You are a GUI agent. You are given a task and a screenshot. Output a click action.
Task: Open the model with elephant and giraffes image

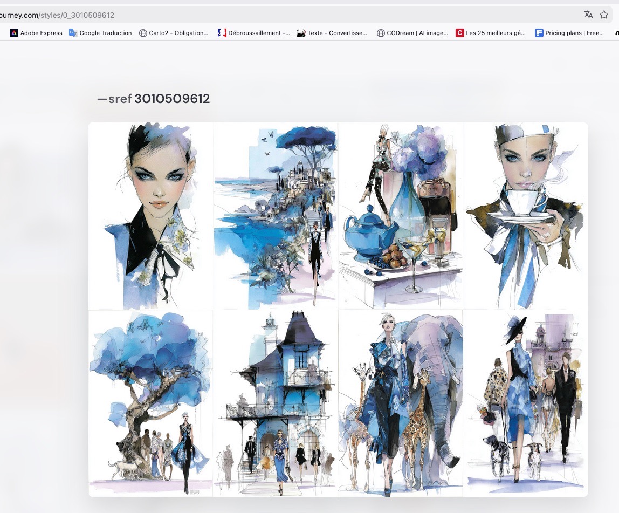[401, 403]
